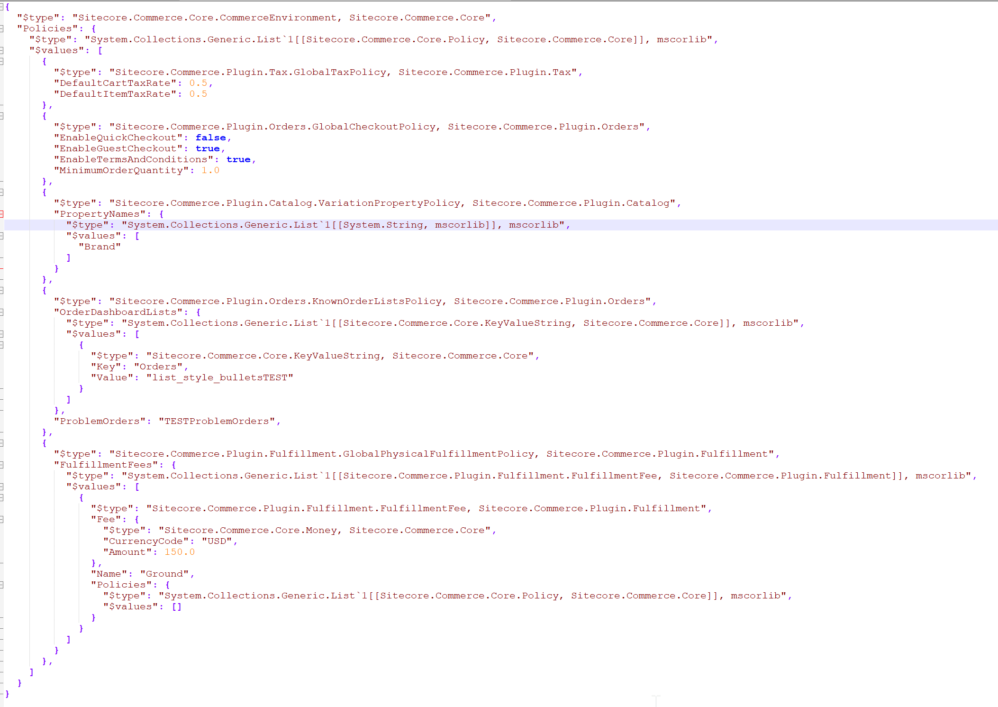Image resolution: width=998 pixels, height=707 pixels.
Task: Click the final closing brace of the document
Action: coord(7,693)
